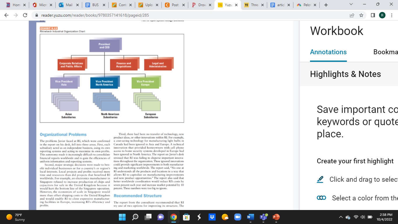Open taskbar Search
Screen dimensions: 398x224
[x=135, y=217]
